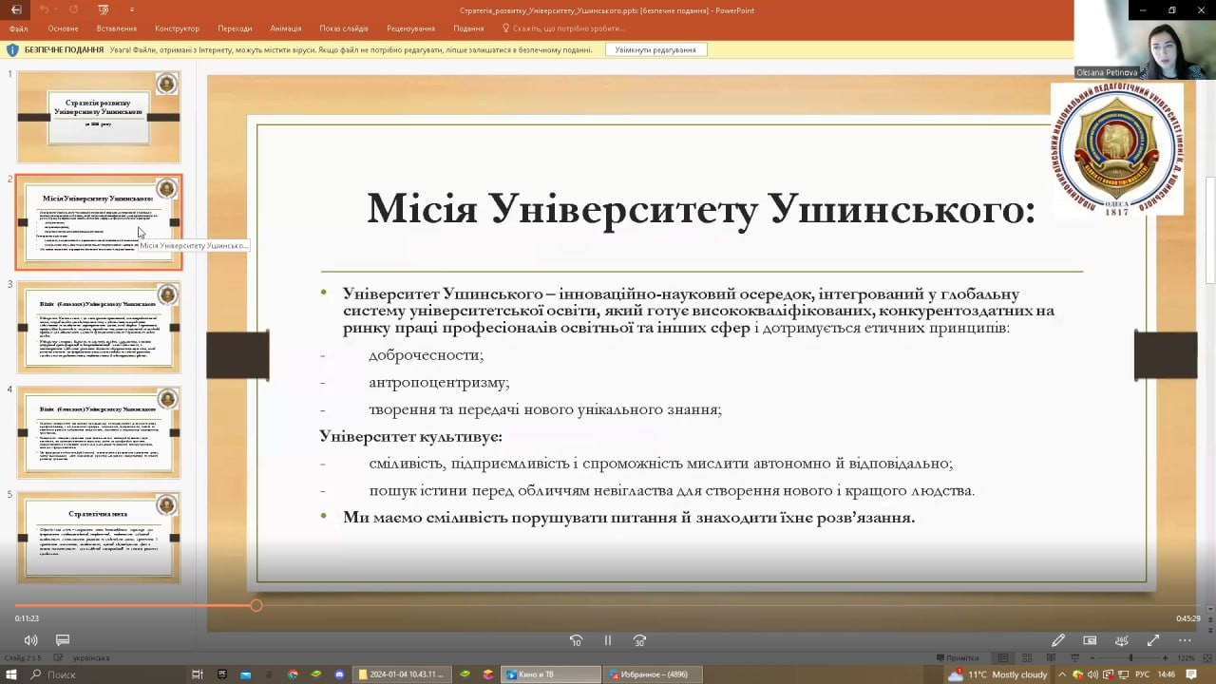Open the Анімація ribbon tab

(285, 28)
